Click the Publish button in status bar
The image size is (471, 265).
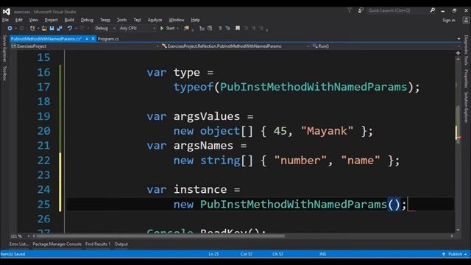pyautogui.click(x=455, y=254)
